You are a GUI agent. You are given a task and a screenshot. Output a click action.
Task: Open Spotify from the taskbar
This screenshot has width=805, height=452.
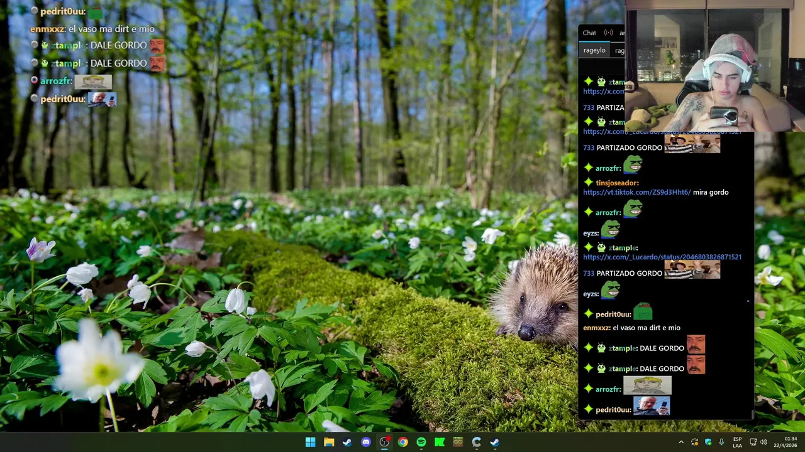(x=421, y=442)
